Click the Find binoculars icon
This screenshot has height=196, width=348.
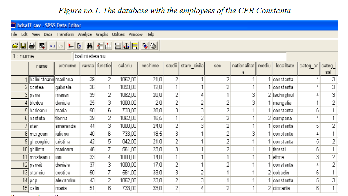[90, 46]
